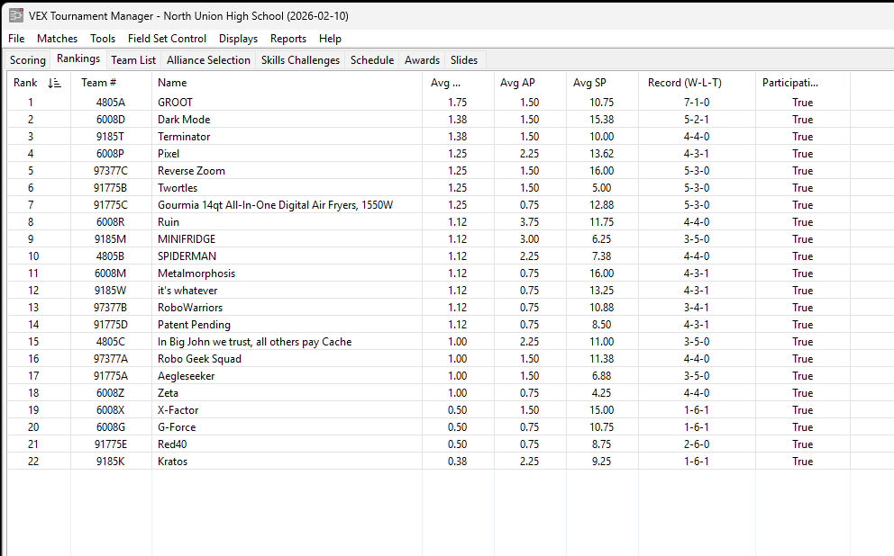Select the RoboWarriors team name
894x556 pixels.
(x=190, y=308)
